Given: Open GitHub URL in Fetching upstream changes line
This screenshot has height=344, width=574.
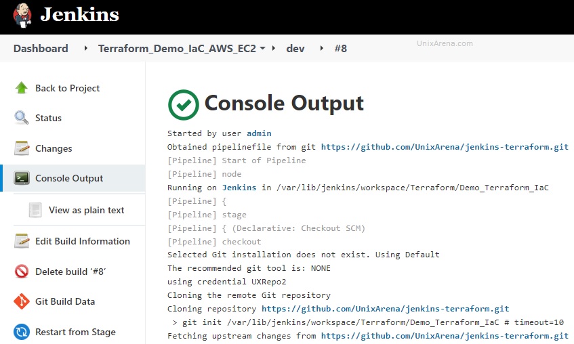Looking at the screenshot, I should pyautogui.click(x=445, y=336).
